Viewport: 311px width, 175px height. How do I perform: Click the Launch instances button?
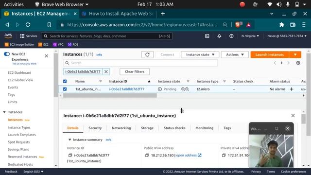[270, 54]
